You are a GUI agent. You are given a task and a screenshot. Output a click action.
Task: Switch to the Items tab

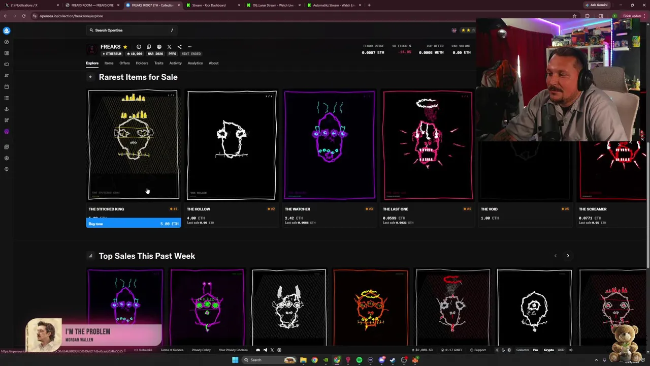[x=109, y=63]
